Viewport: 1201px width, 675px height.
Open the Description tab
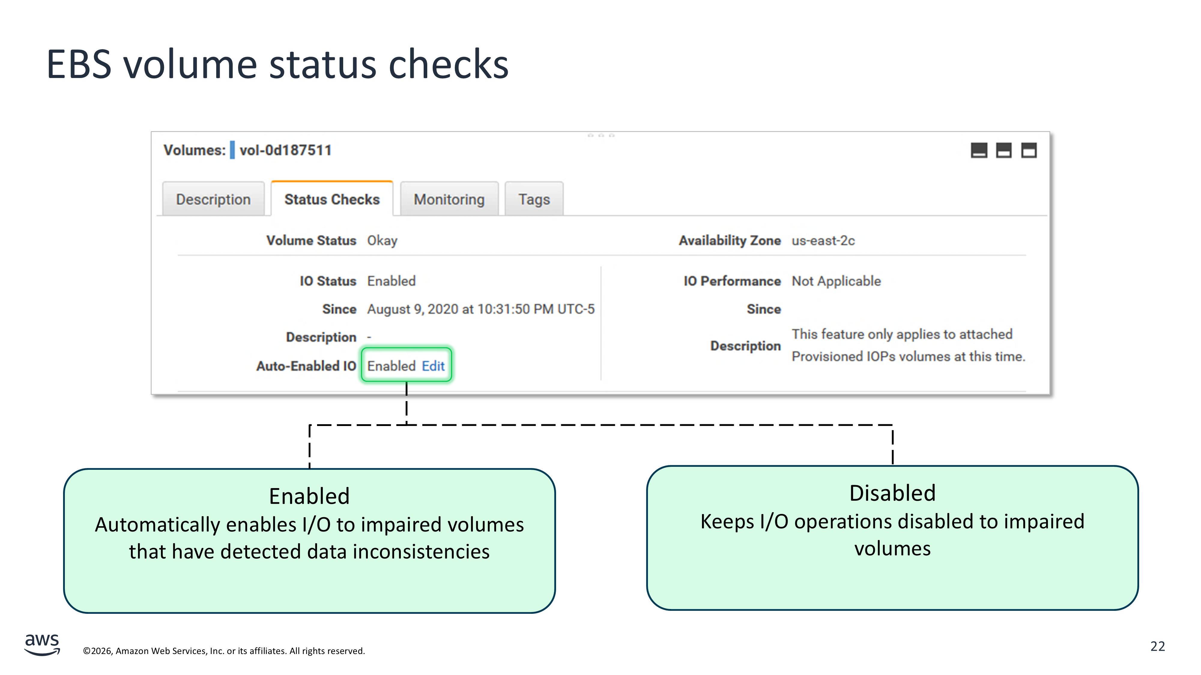213,199
